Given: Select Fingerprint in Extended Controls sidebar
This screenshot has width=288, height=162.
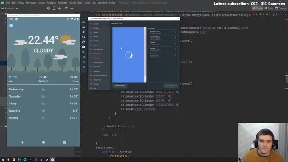Looking at the screenshot, I should click(99, 58).
